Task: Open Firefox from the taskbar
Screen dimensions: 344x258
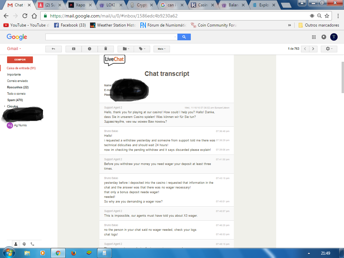Action: 74,253
